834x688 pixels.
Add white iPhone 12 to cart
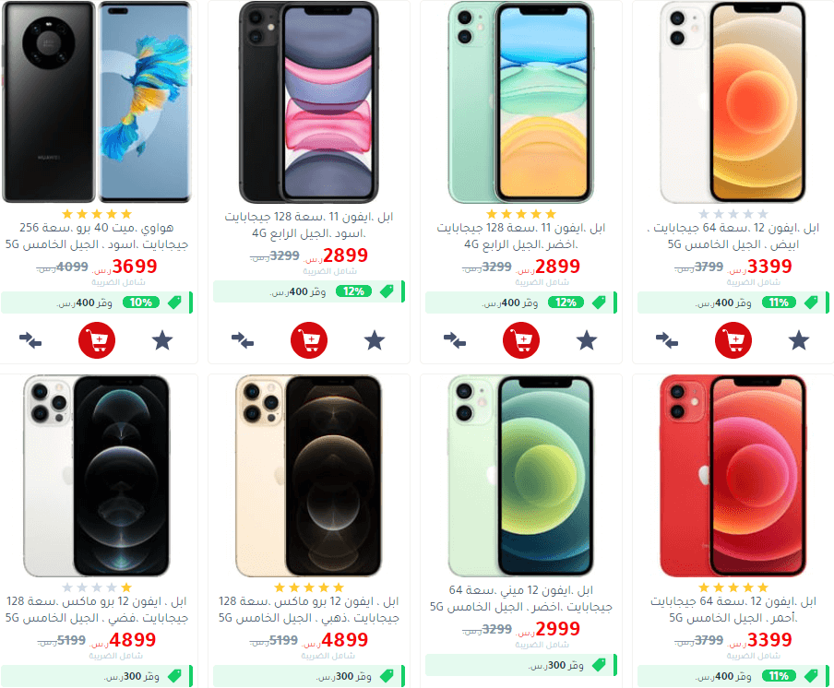(x=733, y=340)
